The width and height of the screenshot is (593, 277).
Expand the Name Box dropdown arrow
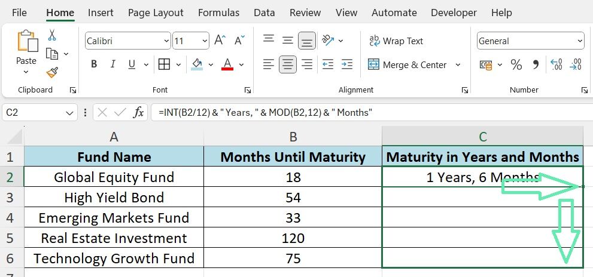click(x=69, y=113)
